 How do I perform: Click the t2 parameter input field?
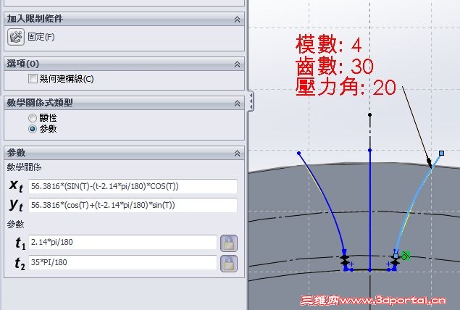coord(122,262)
